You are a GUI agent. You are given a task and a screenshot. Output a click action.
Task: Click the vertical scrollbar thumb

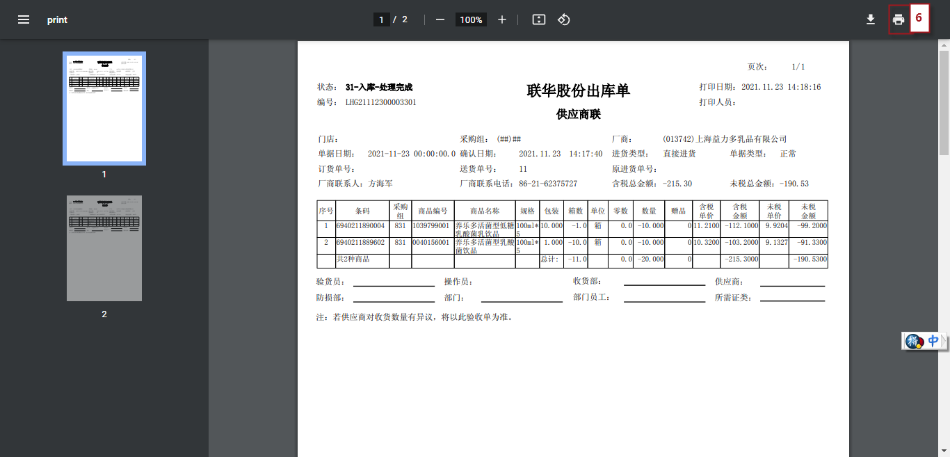coord(944,102)
